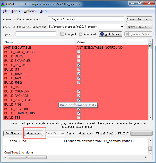The width and height of the screenshot is (156, 163).
Task: Focus the source code path field
Action: [x=86, y=19]
